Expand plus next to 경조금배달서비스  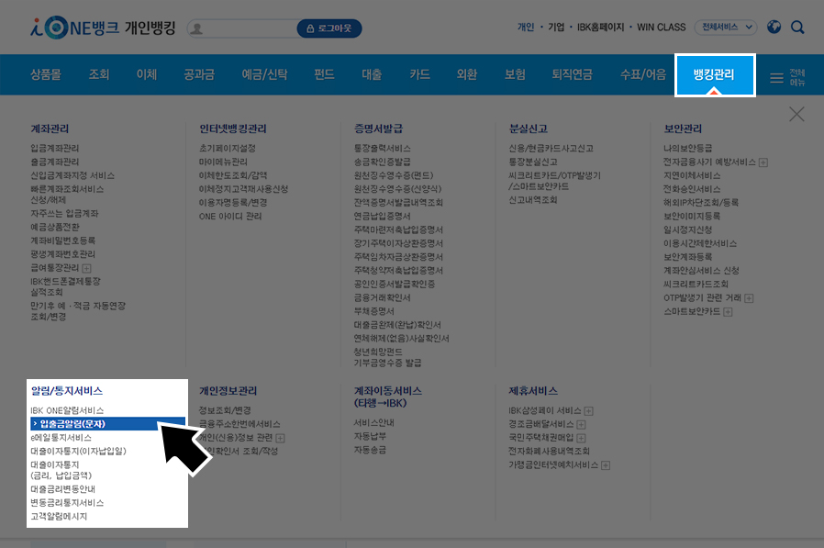pyautogui.click(x=581, y=424)
